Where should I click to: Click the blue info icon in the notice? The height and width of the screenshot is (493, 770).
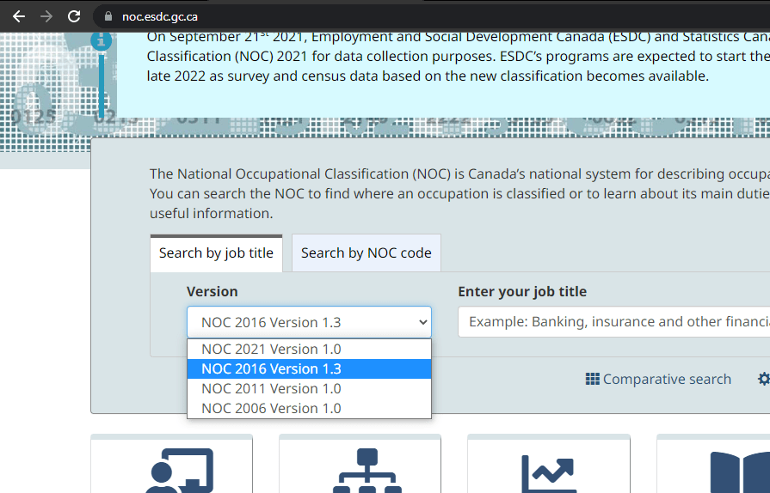click(x=102, y=40)
